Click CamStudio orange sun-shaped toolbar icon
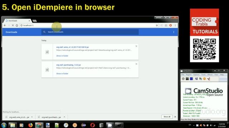The height and width of the screenshot is (128, 229). click(x=204, y=79)
